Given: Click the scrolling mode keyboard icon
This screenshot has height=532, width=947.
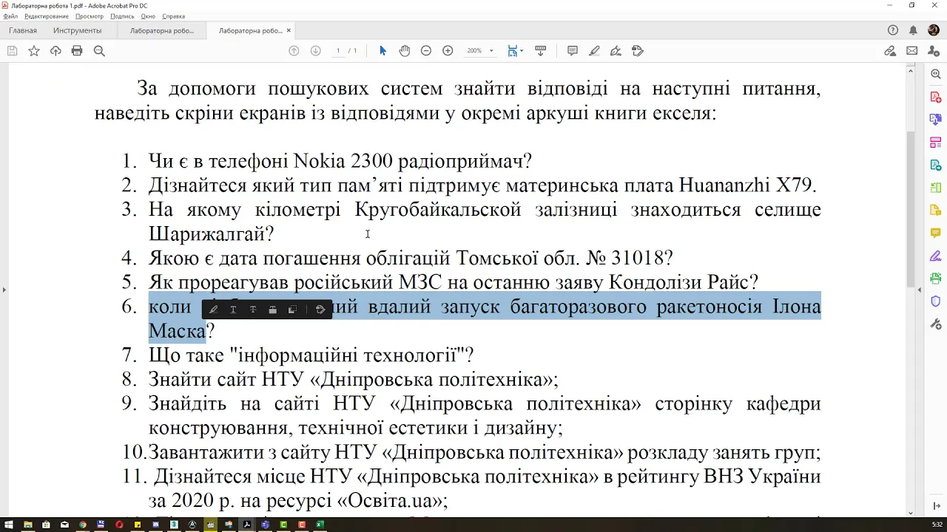Looking at the screenshot, I should click(x=540, y=51).
